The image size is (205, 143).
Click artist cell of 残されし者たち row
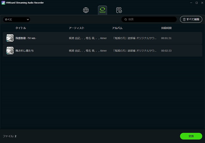tap(88, 51)
